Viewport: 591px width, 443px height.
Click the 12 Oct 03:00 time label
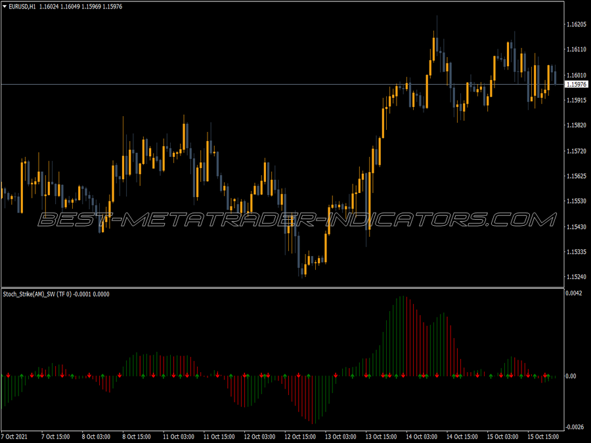pos(259,436)
